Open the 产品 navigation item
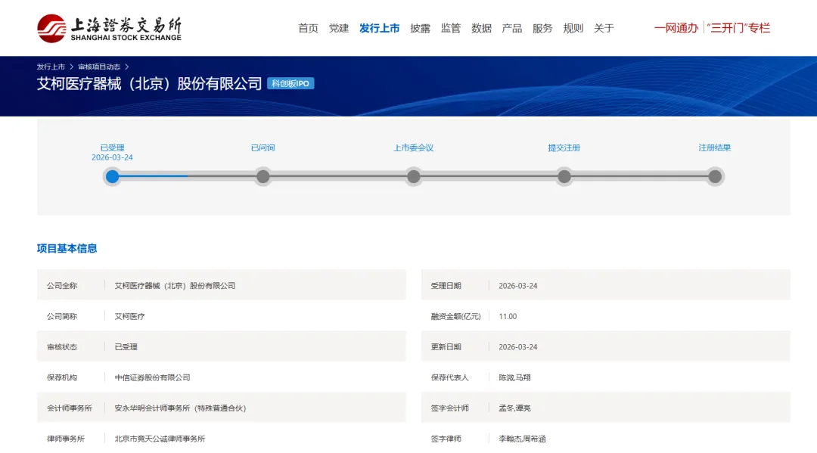This screenshot has width=817, height=453. tap(511, 28)
